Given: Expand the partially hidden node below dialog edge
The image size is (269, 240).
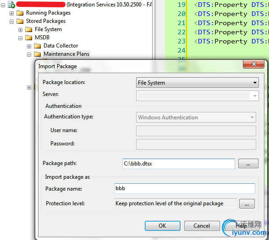Looking at the screenshot, I should pyautogui.click(x=29, y=88).
